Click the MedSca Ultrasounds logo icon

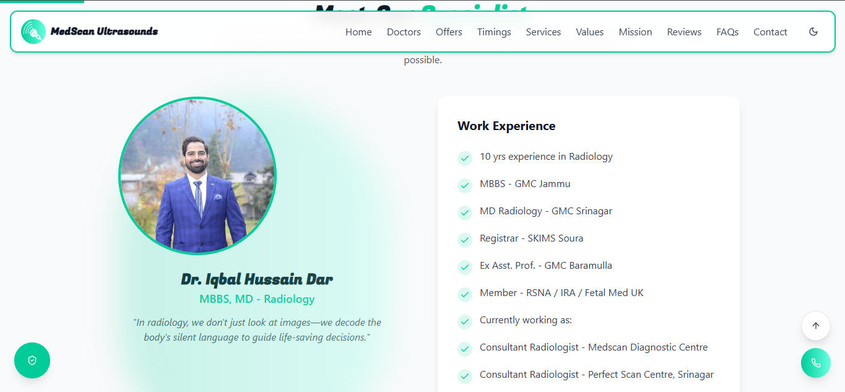pos(33,32)
